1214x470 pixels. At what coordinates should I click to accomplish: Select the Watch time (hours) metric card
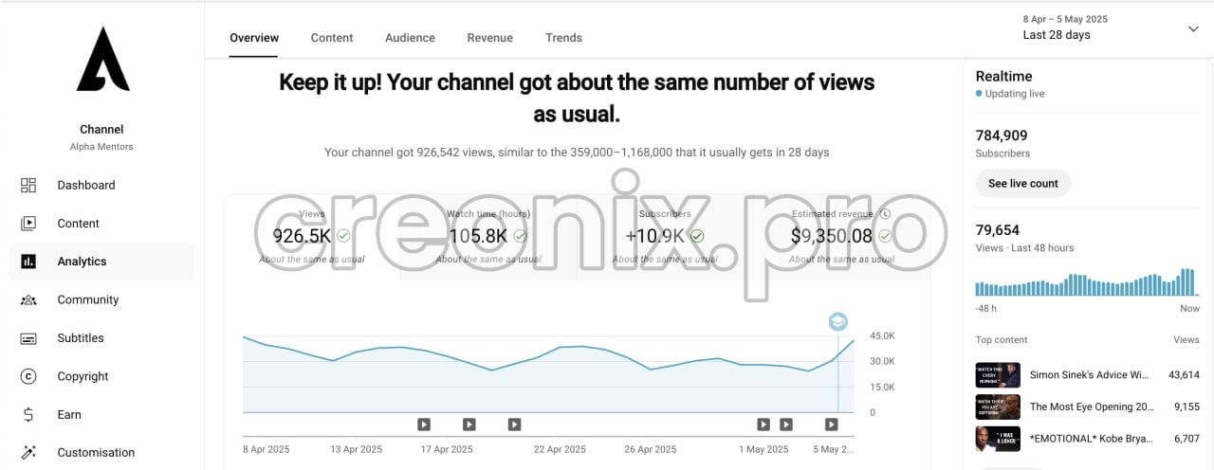[x=488, y=237]
